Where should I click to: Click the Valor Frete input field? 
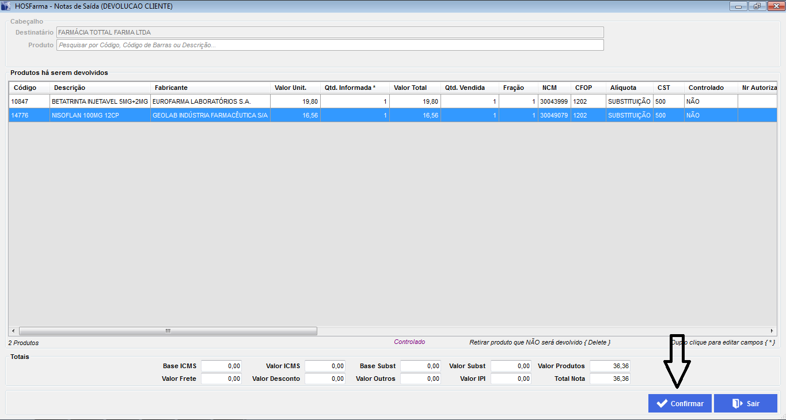click(x=221, y=379)
